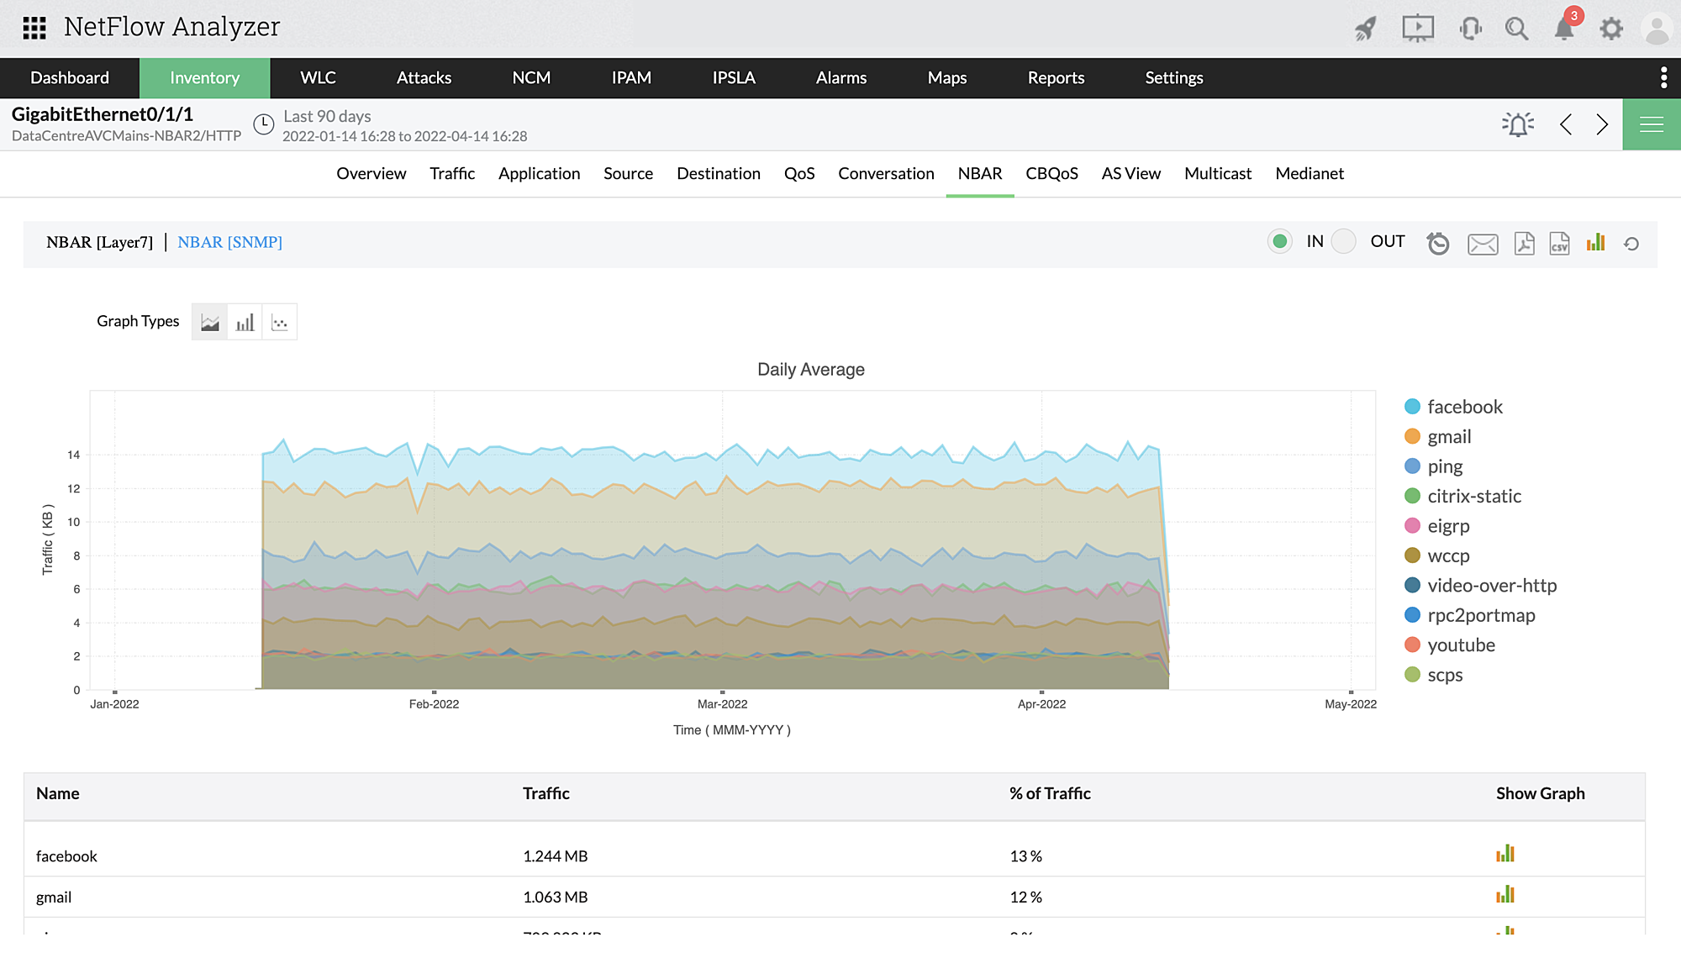Open the Reports menu
1681x958 pixels.
pos(1056,77)
